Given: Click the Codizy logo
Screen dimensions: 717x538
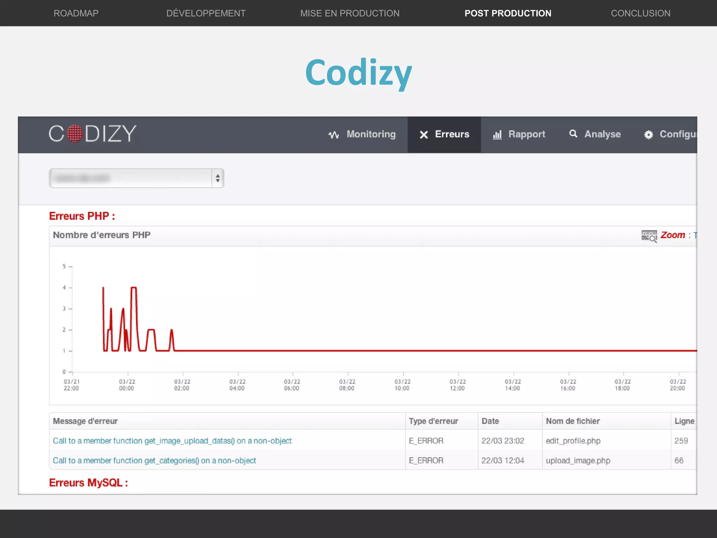Looking at the screenshot, I should click(92, 134).
